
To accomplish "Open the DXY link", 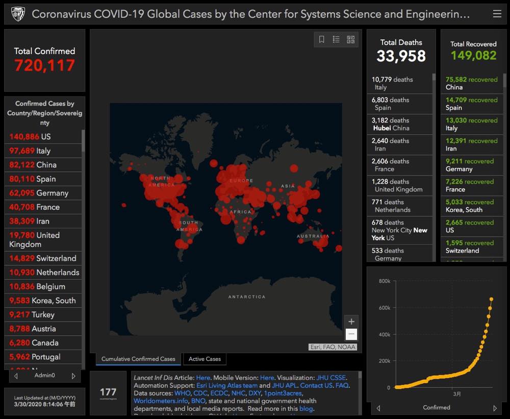I will pos(254,393).
